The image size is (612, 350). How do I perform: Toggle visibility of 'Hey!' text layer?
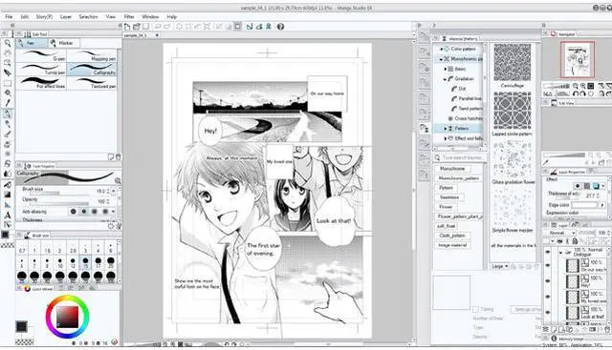pyautogui.click(x=547, y=281)
